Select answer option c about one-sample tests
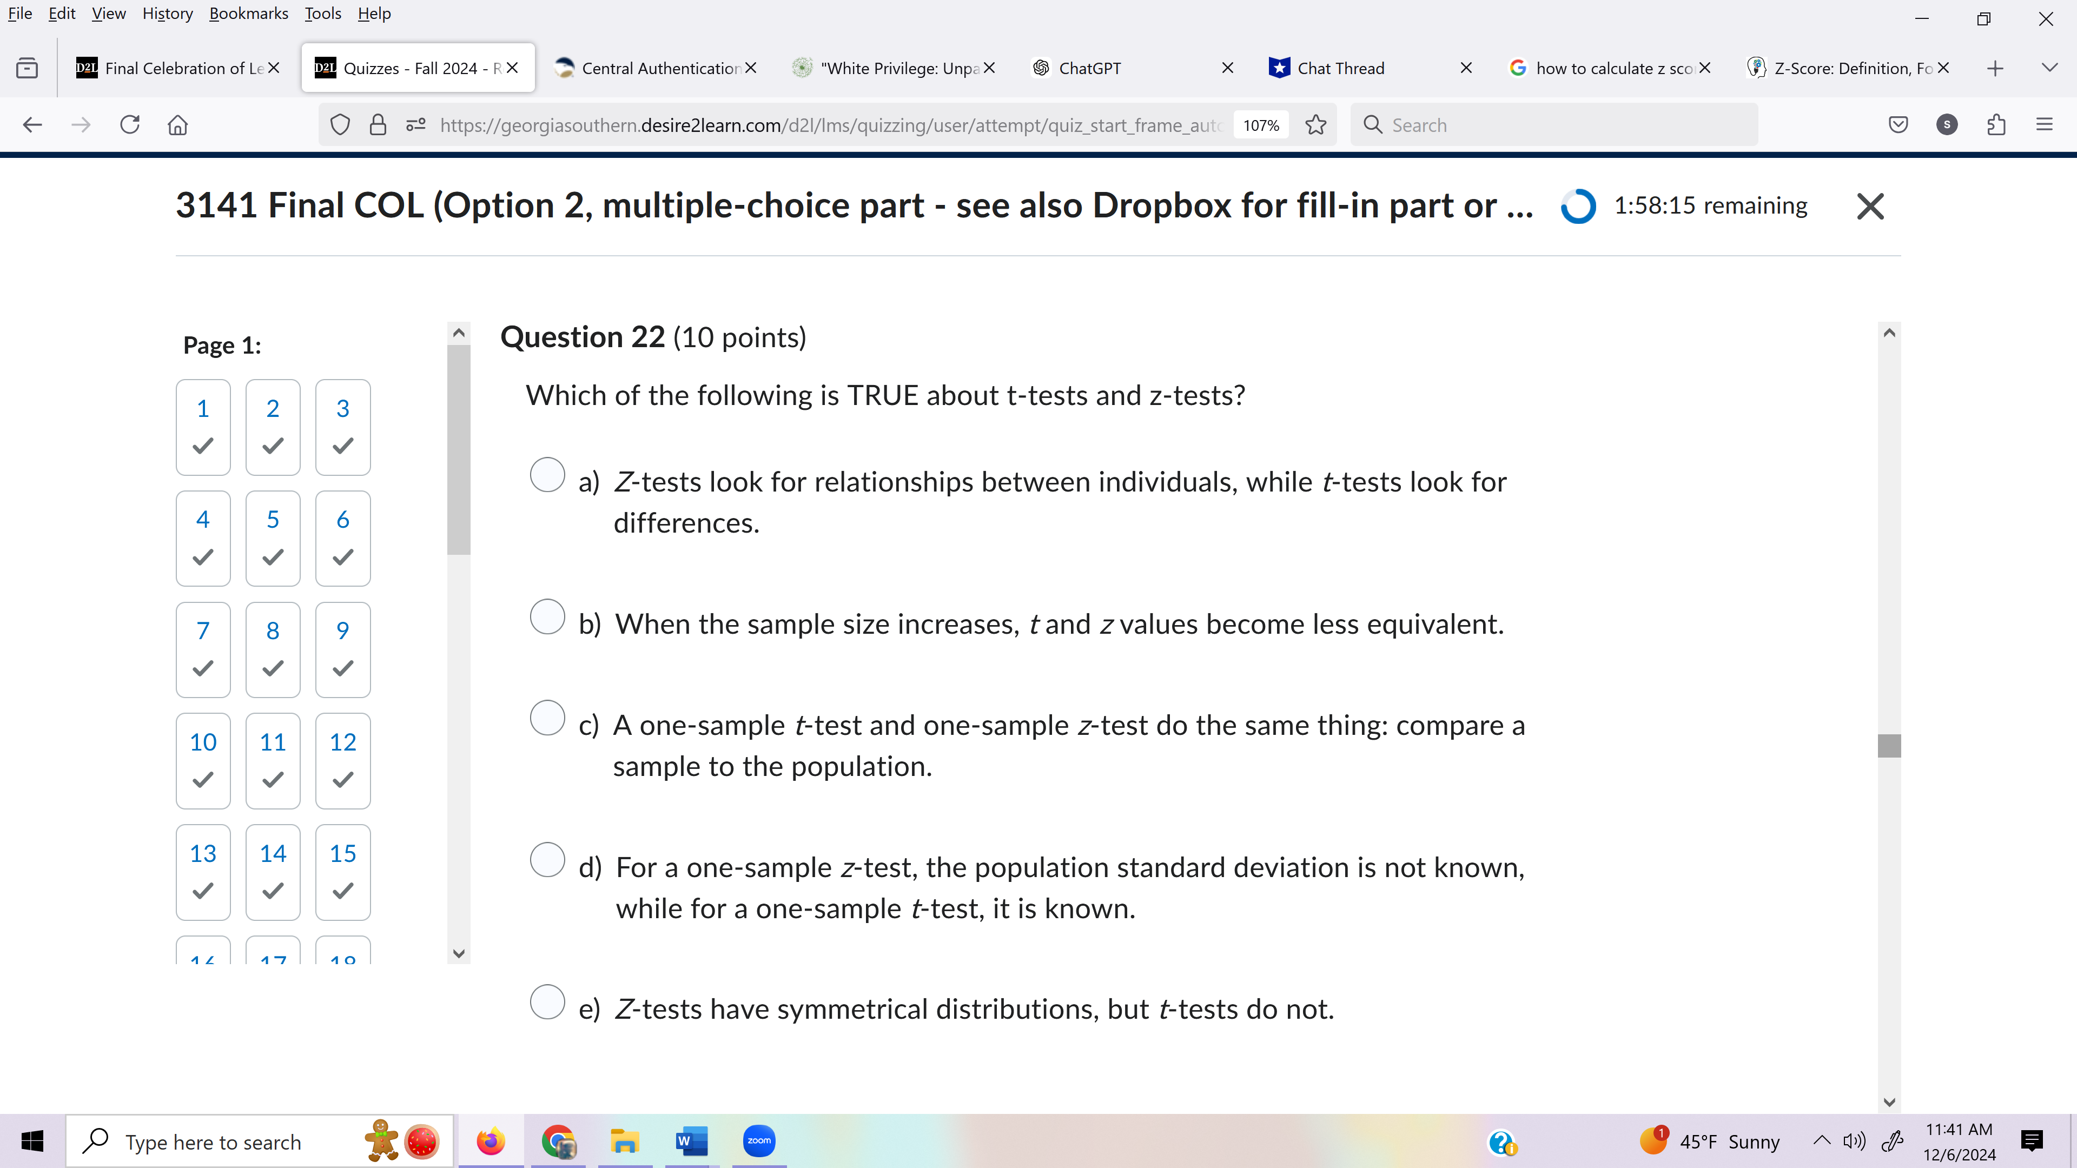The width and height of the screenshot is (2077, 1168). click(547, 718)
